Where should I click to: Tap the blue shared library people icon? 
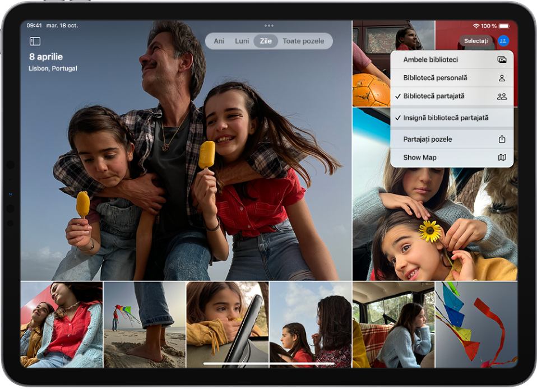tap(503, 41)
